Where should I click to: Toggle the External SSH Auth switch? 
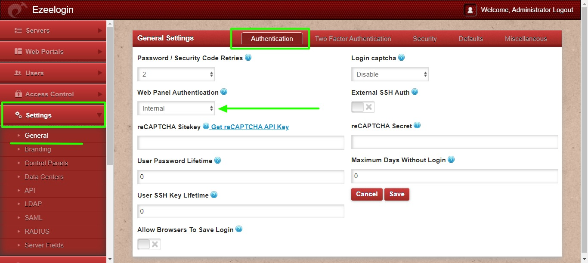tap(363, 107)
